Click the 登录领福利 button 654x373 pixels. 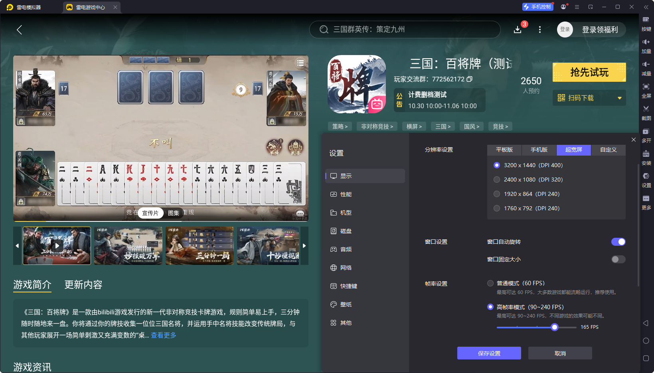pos(600,30)
